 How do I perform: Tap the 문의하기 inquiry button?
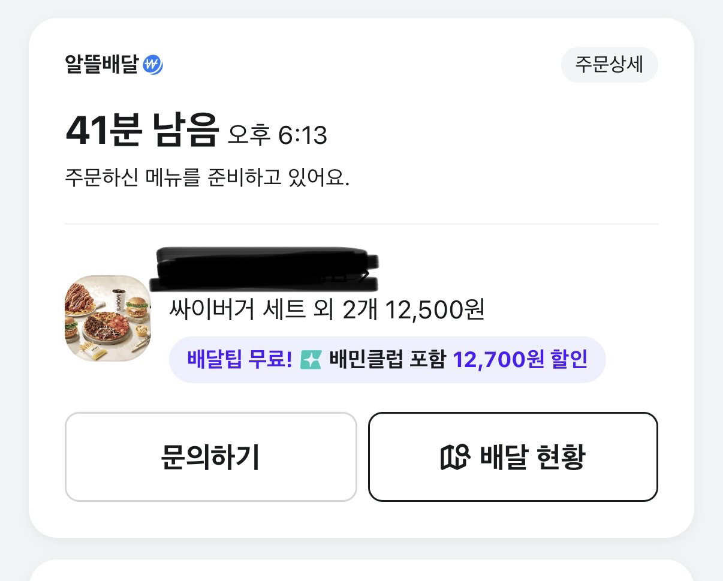[x=210, y=457]
